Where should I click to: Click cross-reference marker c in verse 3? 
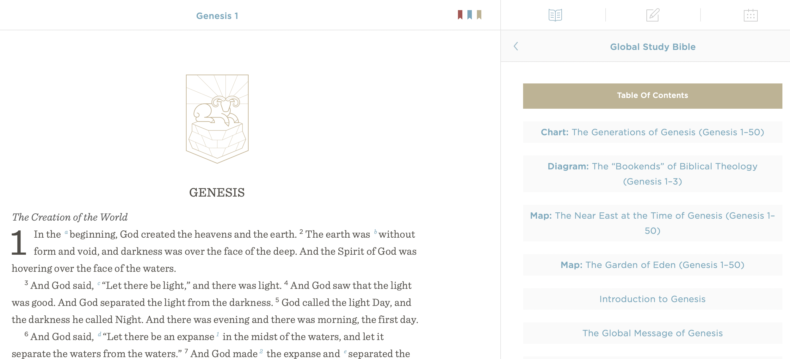tap(98, 283)
